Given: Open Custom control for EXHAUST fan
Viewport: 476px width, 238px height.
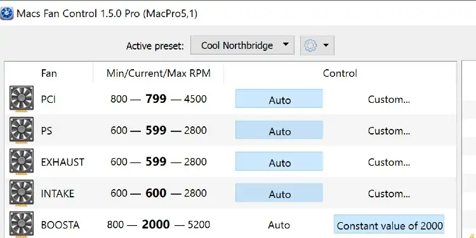Looking at the screenshot, I should click(x=389, y=162).
